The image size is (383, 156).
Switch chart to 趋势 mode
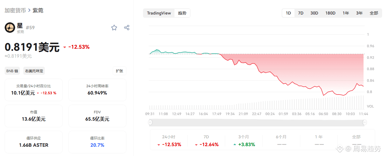(x=182, y=13)
